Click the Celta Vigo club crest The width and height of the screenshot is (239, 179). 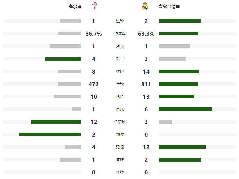(x=95, y=7)
